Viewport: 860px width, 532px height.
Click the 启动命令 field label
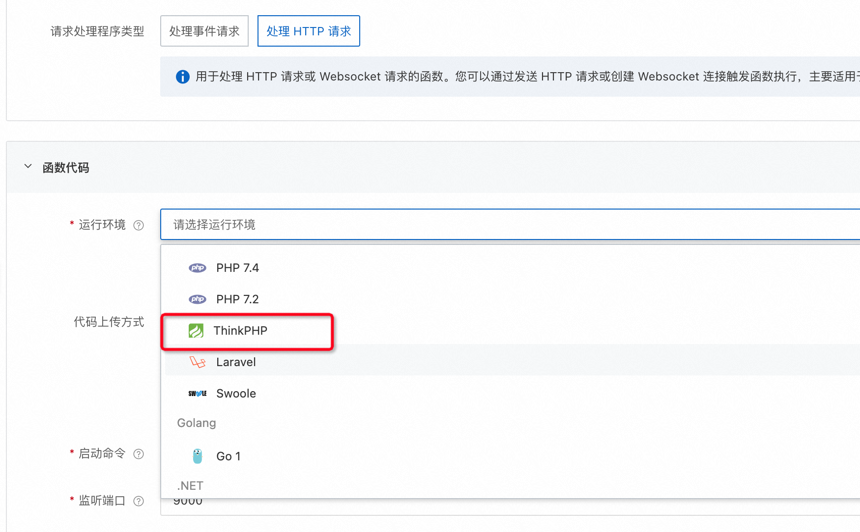[102, 453]
